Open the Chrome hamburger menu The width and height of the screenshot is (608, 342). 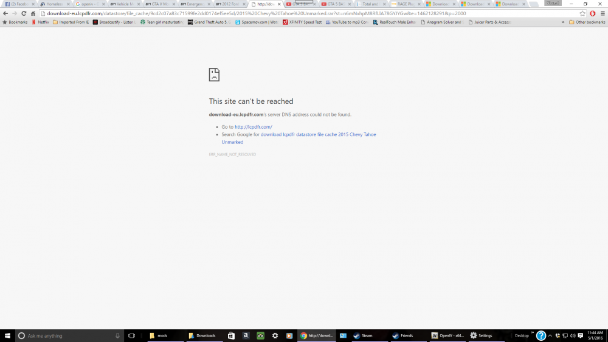603,13
